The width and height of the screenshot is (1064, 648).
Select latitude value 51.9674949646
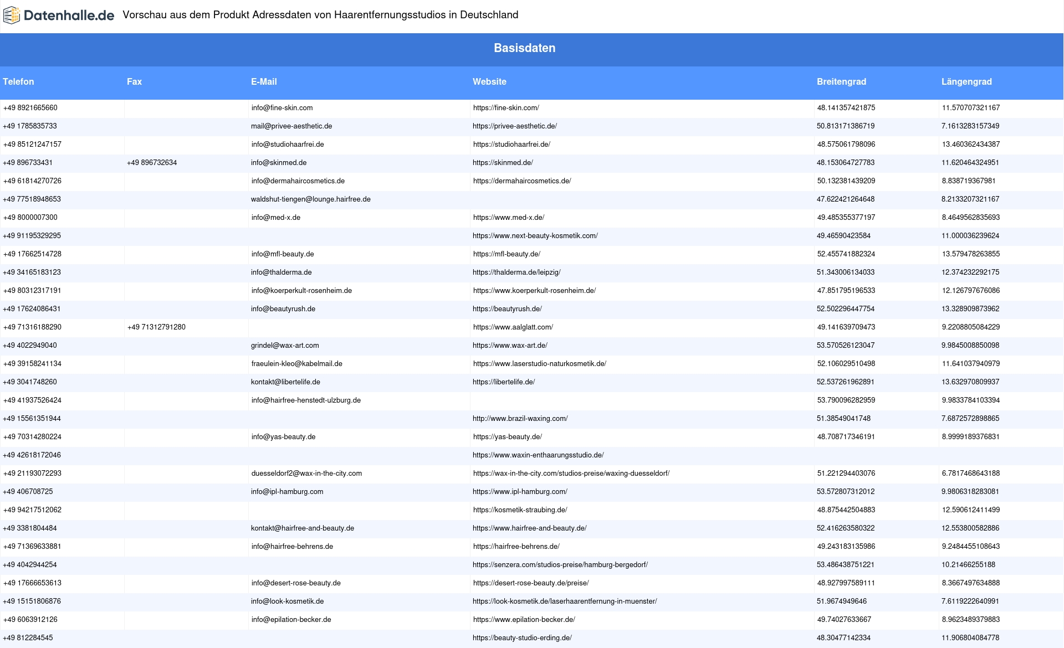point(842,601)
